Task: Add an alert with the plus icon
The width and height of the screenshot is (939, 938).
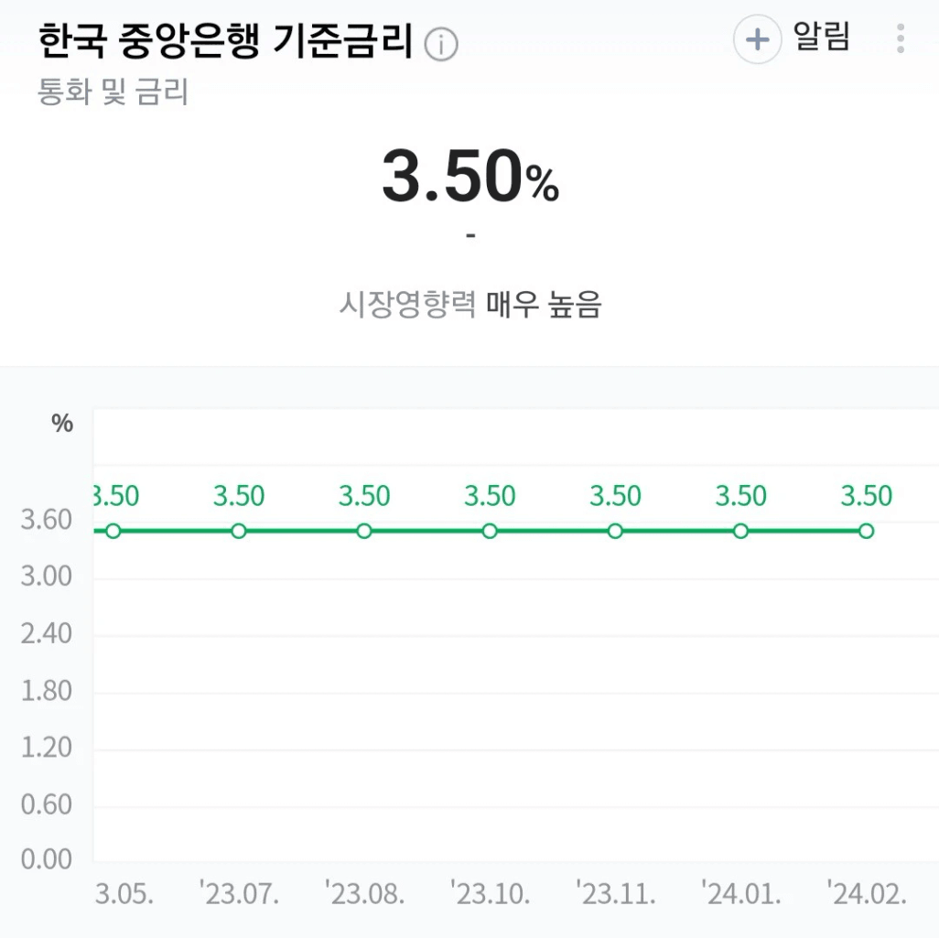Action: [758, 39]
